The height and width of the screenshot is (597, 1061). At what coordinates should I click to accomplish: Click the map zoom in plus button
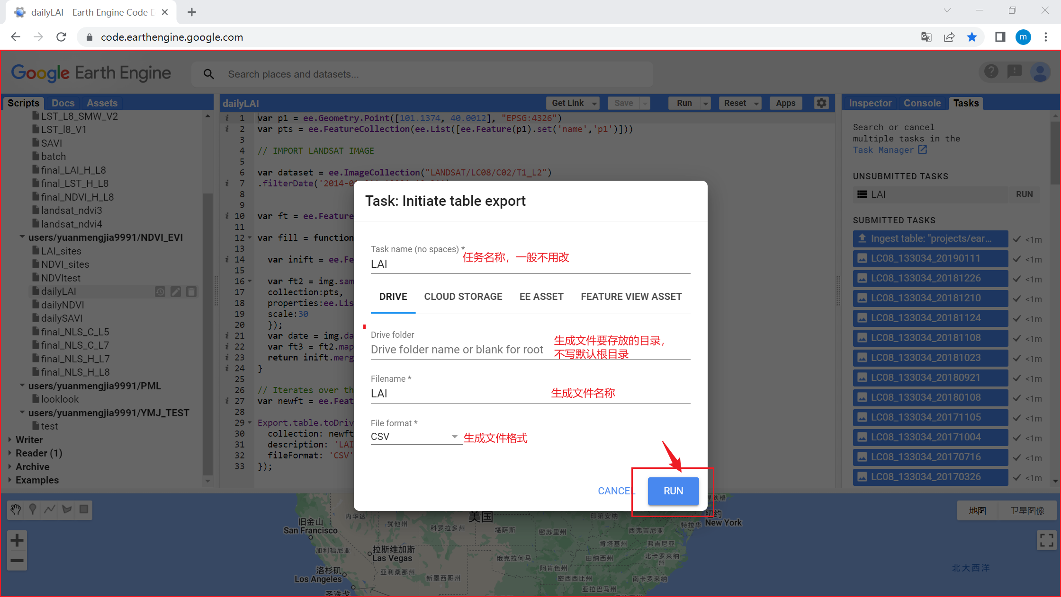click(x=17, y=540)
